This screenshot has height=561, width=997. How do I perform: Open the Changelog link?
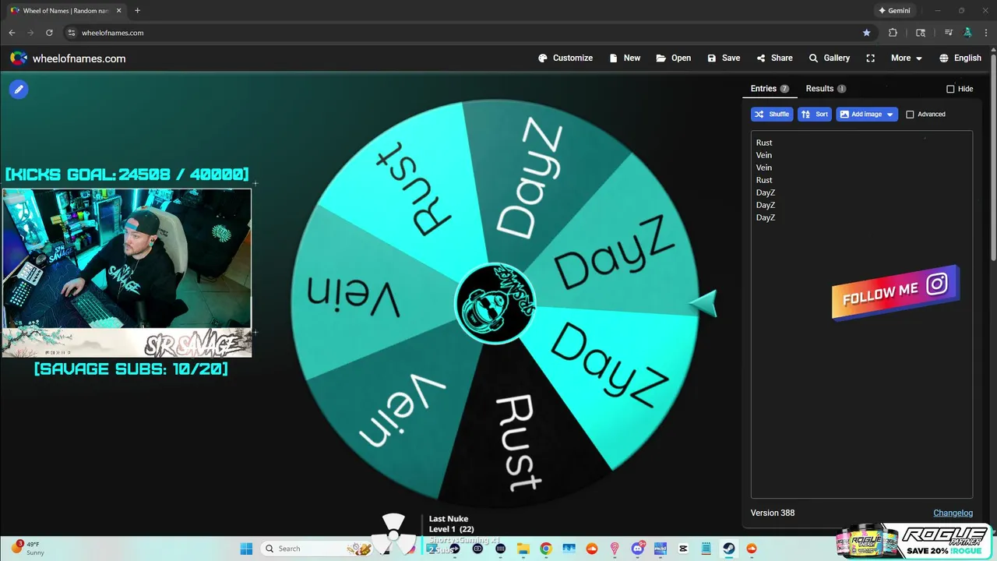[953, 513]
